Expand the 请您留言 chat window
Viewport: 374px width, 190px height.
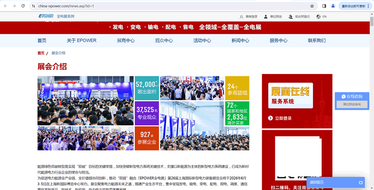361,182
